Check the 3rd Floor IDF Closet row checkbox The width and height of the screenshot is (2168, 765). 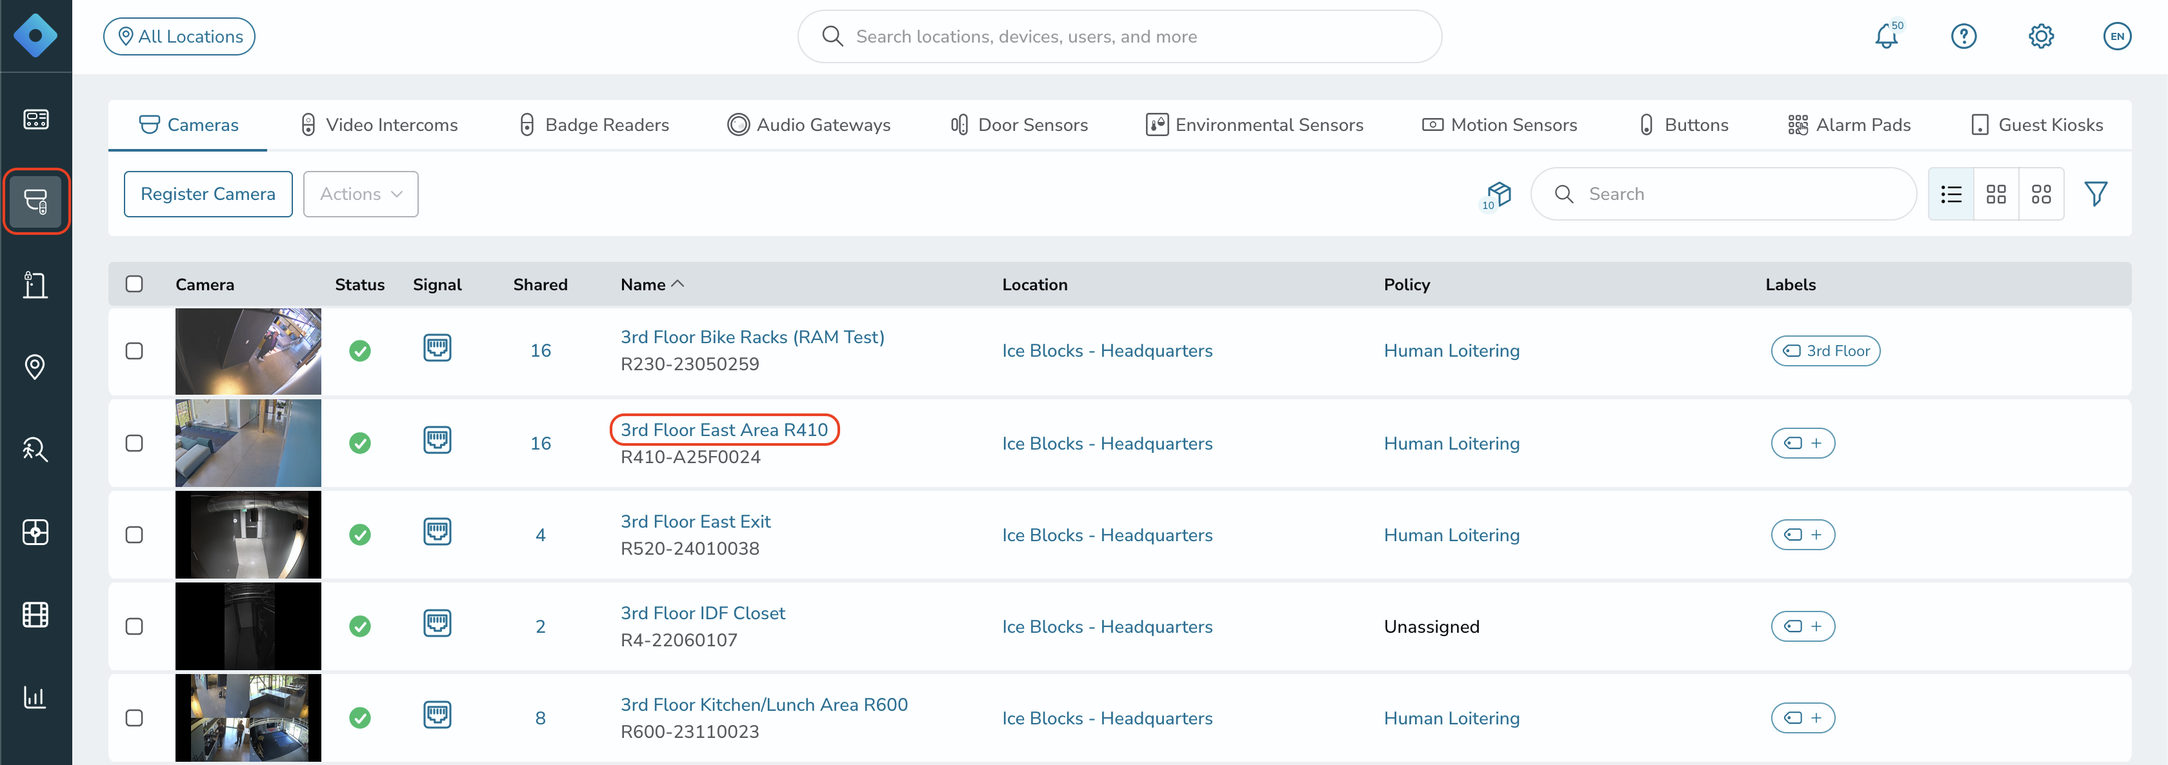135,626
